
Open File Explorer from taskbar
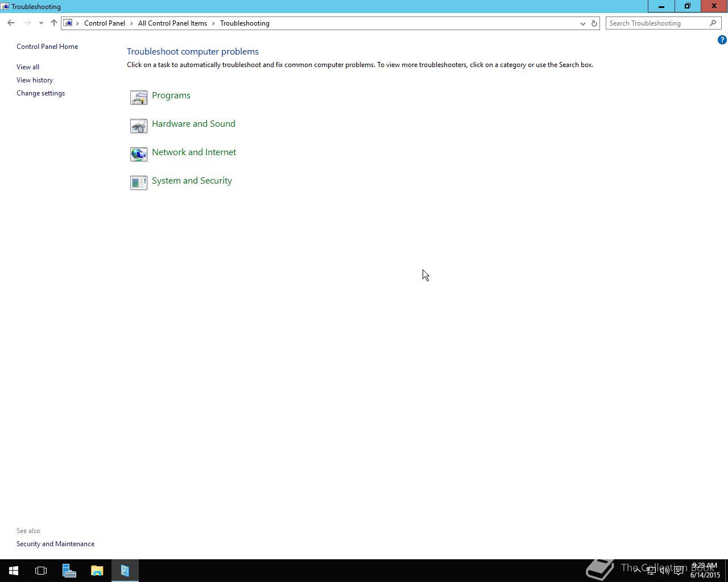[x=97, y=571]
